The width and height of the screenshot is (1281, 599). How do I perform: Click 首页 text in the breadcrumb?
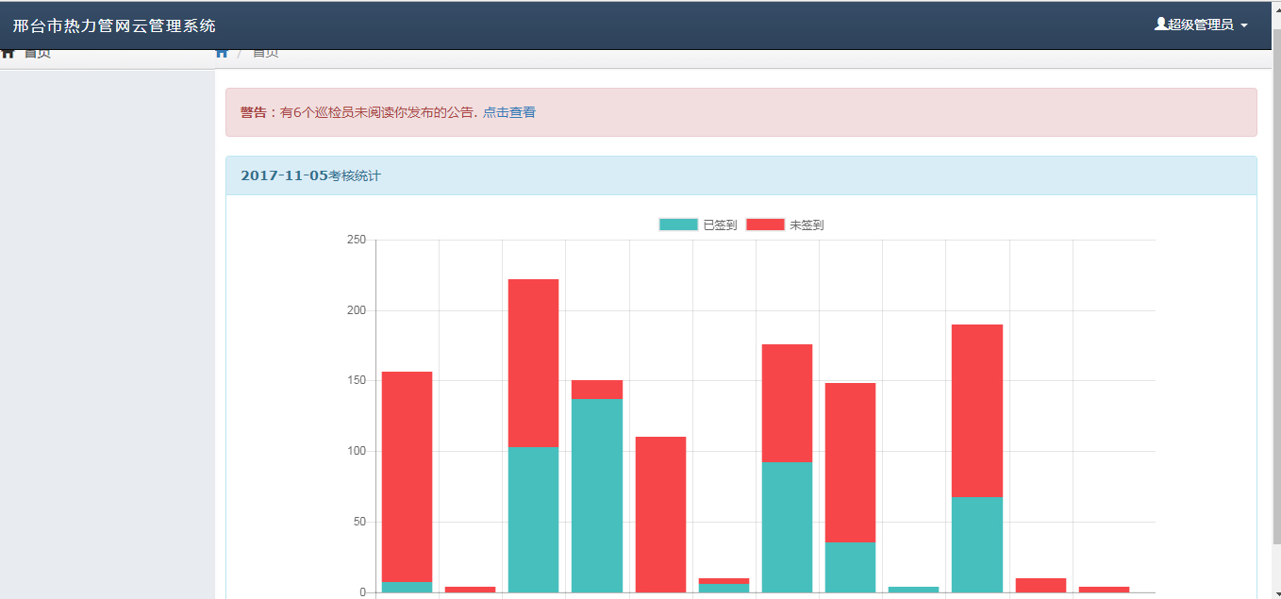[265, 54]
